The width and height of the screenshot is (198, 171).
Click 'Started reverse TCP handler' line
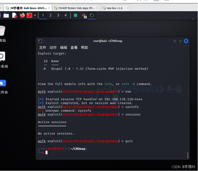(x=90, y=99)
